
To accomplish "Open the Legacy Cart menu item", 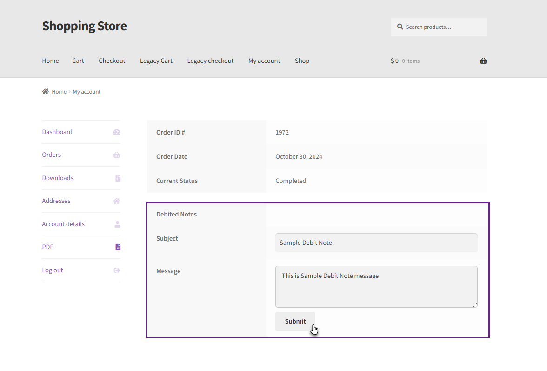I will click(x=156, y=61).
